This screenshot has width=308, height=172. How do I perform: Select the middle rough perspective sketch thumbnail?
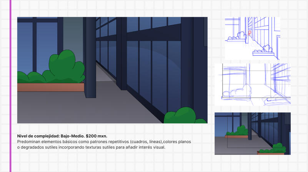coord(253,84)
